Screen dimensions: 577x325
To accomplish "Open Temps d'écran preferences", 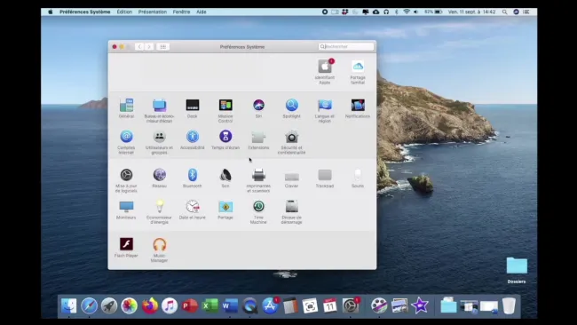I will click(225, 137).
